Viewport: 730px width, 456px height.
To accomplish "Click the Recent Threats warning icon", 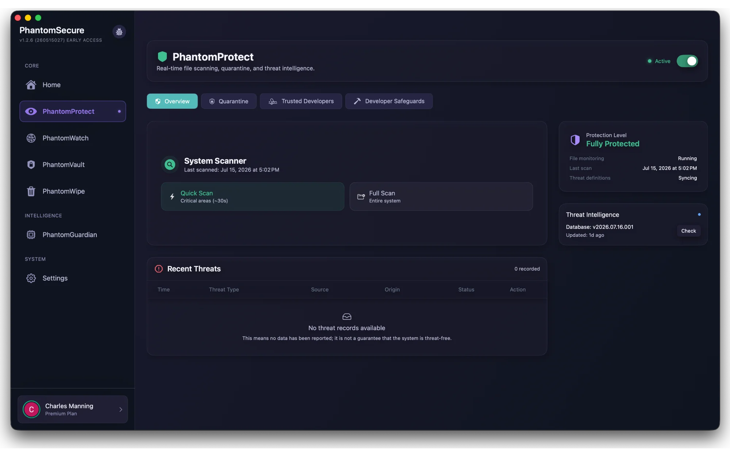I will (x=159, y=269).
